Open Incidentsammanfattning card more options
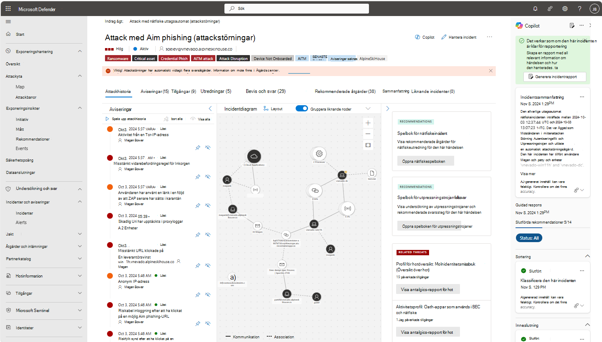Image resolution: width=602 pixels, height=342 pixels. click(x=582, y=97)
